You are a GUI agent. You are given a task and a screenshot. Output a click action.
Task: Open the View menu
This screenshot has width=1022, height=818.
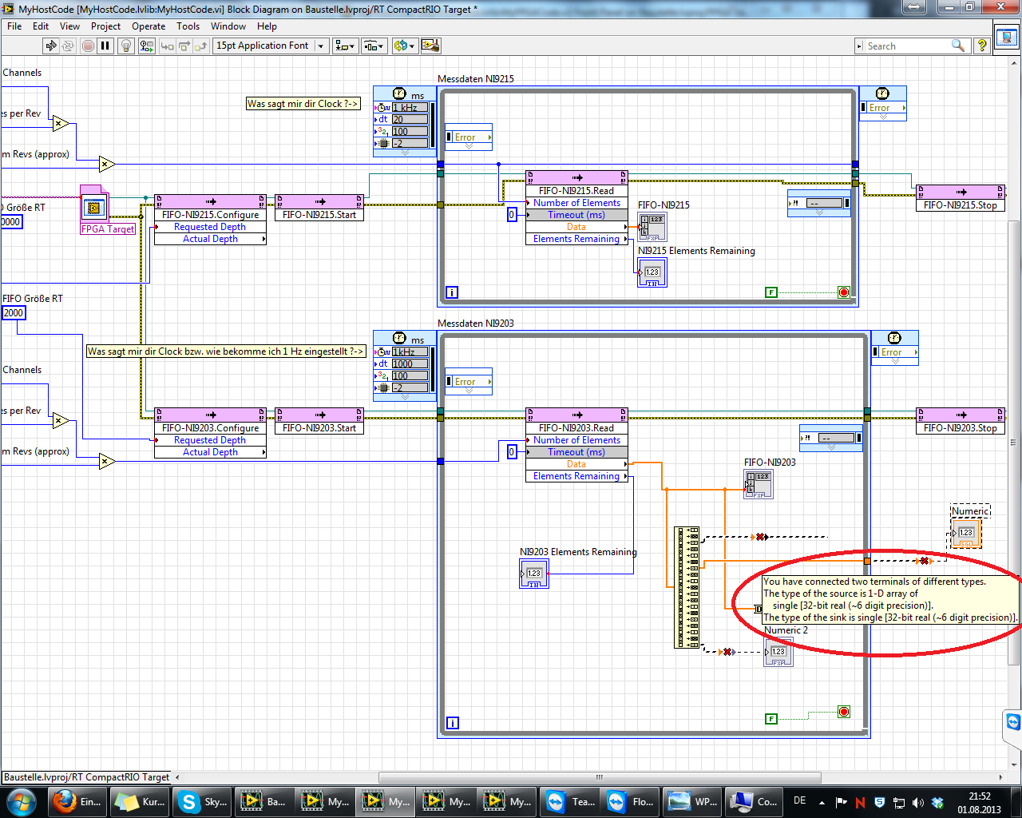point(70,26)
